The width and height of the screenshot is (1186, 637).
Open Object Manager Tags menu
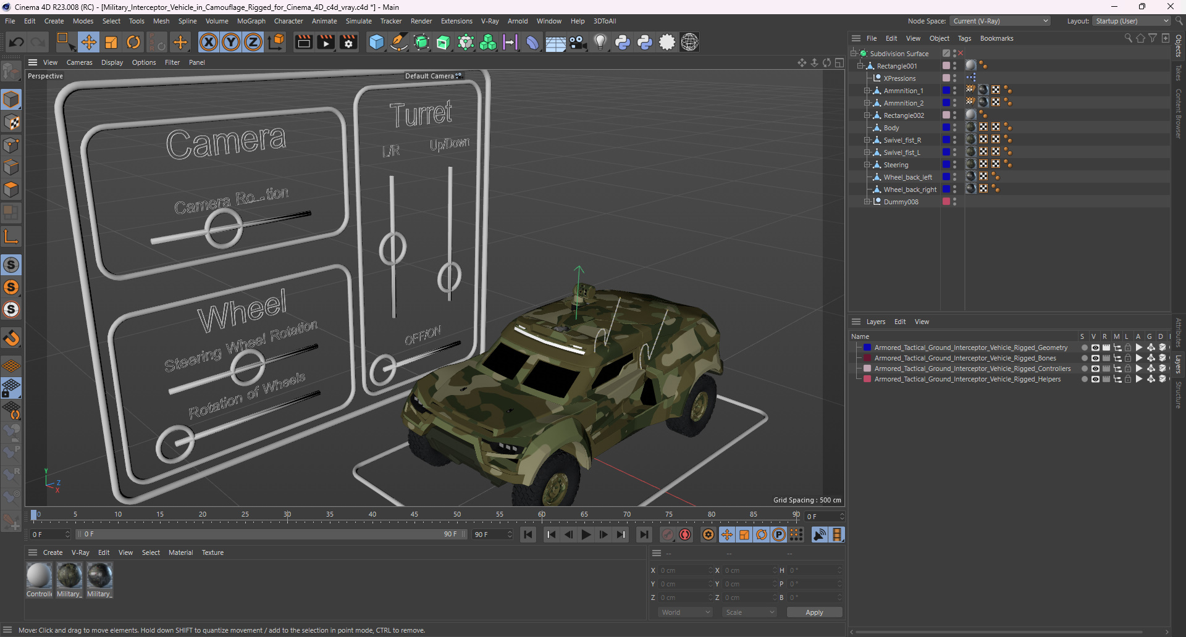pyautogui.click(x=964, y=38)
